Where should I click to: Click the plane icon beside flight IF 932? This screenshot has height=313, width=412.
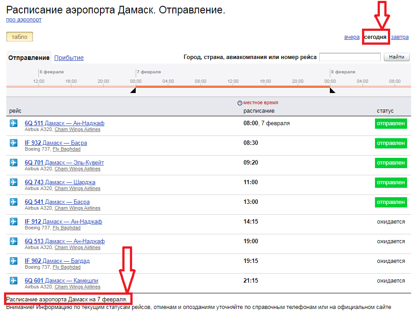[13, 143]
